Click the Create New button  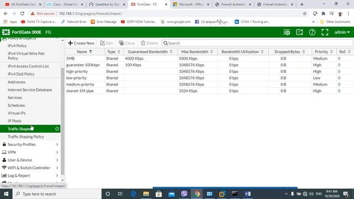coord(81,43)
